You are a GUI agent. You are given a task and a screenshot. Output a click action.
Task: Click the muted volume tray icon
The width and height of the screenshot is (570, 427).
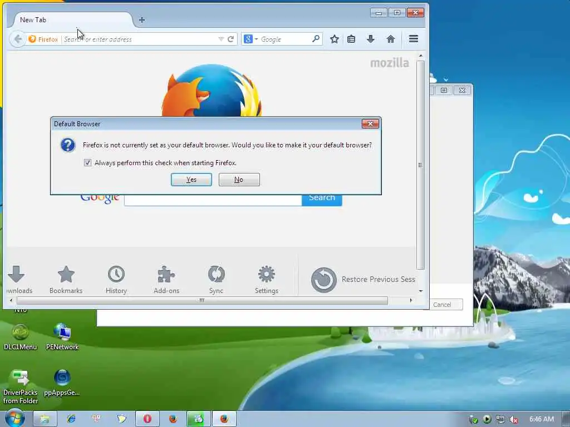[x=514, y=419]
